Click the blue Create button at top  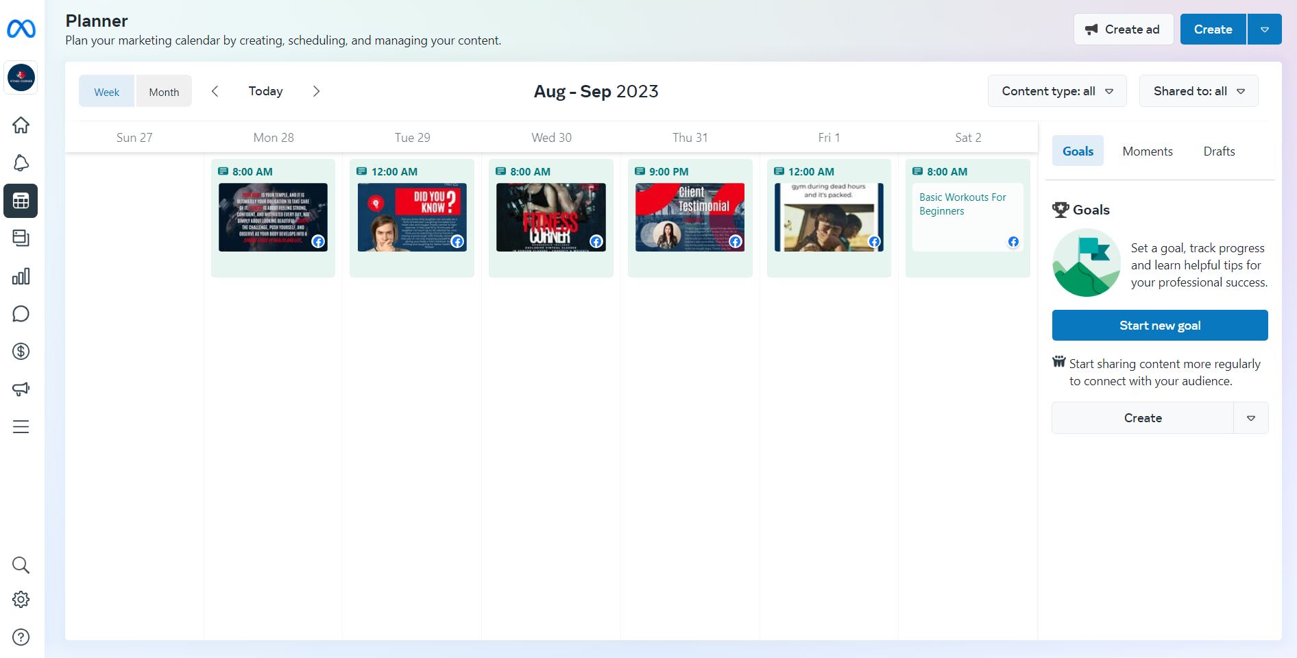coord(1213,29)
